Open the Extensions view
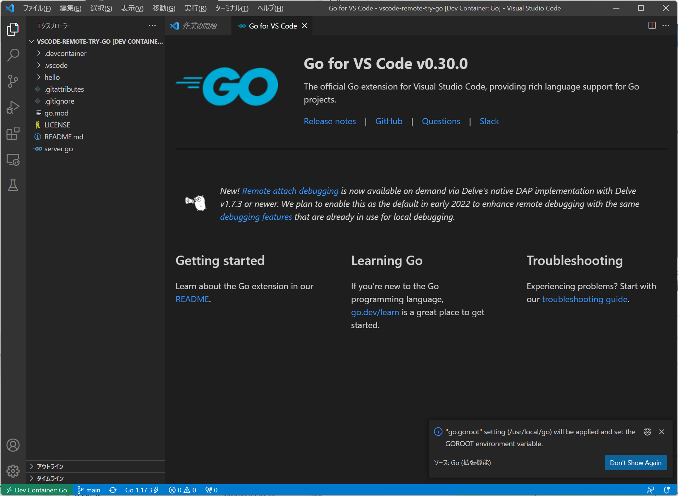 point(13,133)
